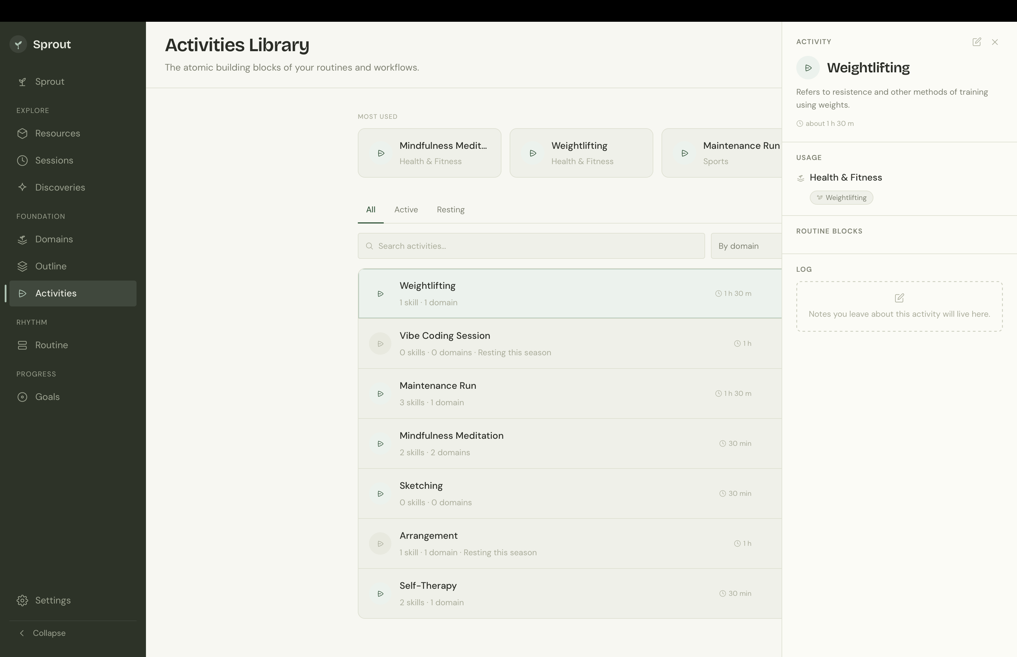This screenshot has height=657, width=1017.
Task: Click the large Weightlifting play icon in panel
Action: pos(808,68)
